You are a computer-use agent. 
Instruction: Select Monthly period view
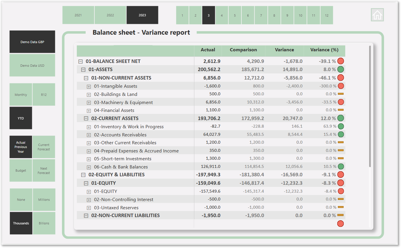tap(21, 95)
